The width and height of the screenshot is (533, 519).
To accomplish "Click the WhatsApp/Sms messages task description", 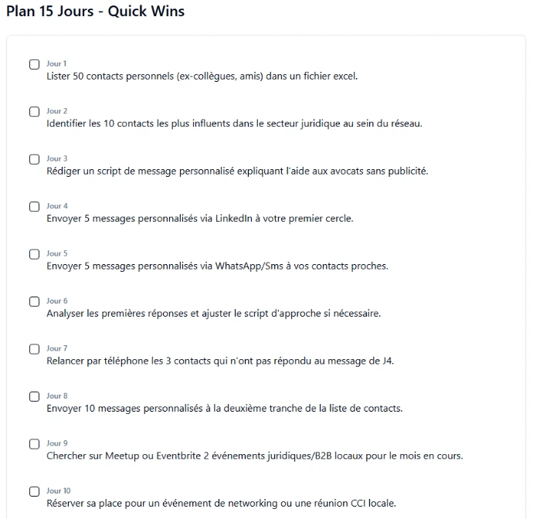I will point(217,266).
